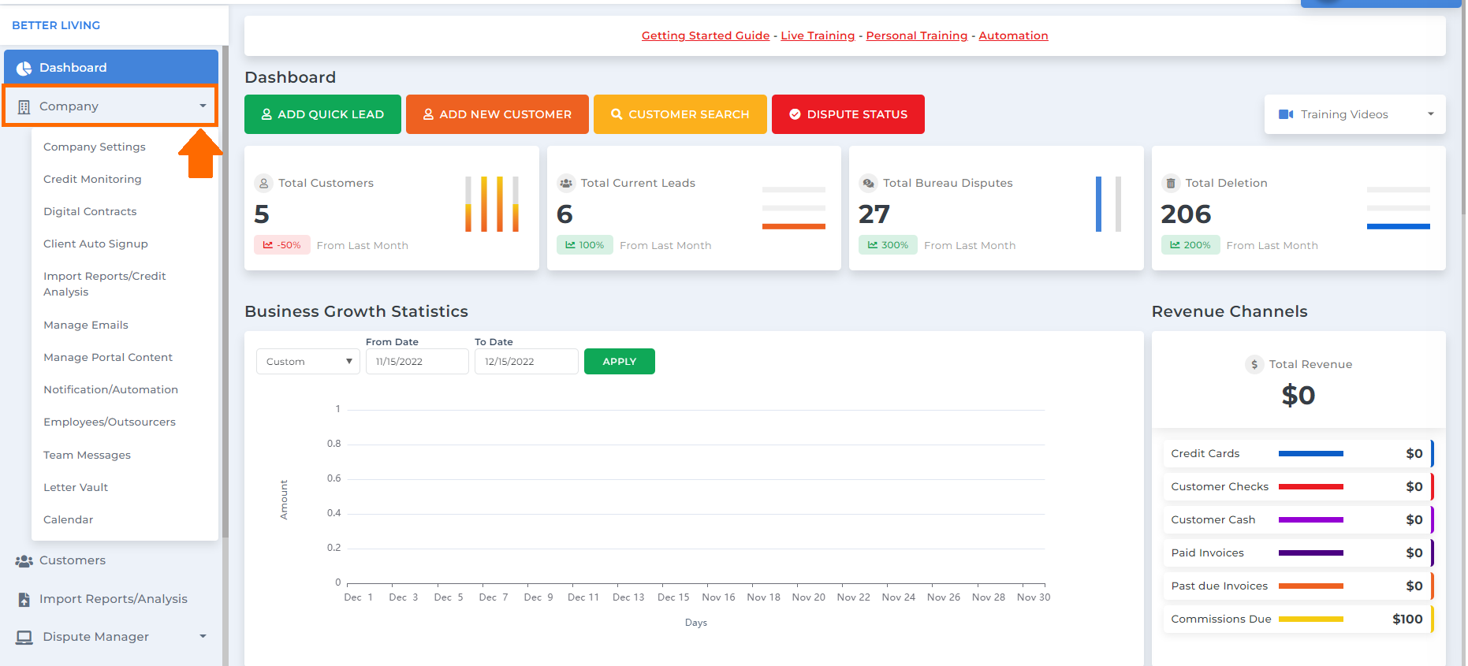The height and width of the screenshot is (666, 1468).
Task: Open Manage Portal Content submenu item
Action: click(x=108, y=357)
